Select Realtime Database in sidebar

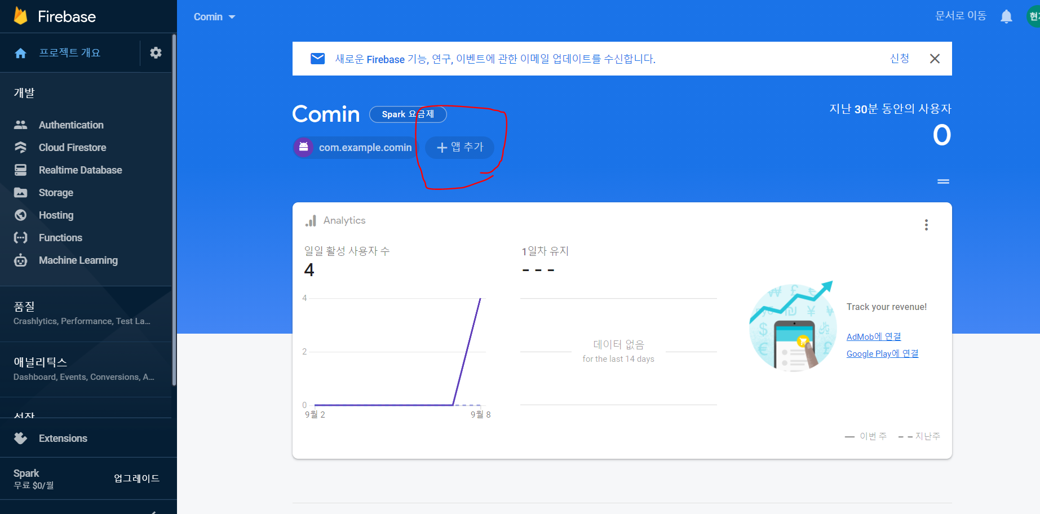80,170
